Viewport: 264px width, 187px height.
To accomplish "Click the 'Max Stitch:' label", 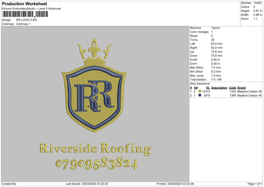I will 197,67.
